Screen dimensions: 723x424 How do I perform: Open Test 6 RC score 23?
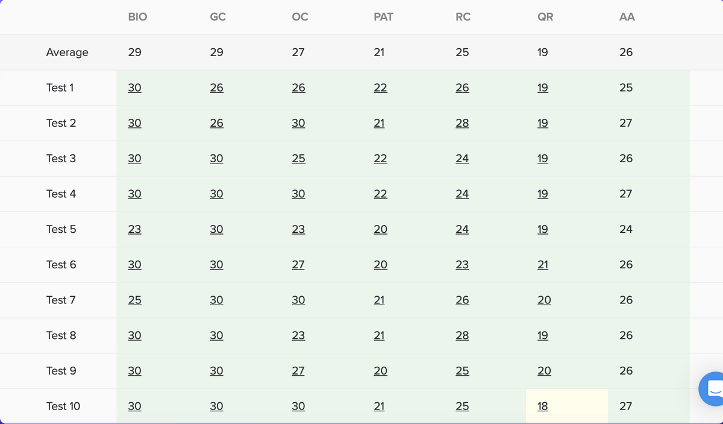[x=462, y=265]
